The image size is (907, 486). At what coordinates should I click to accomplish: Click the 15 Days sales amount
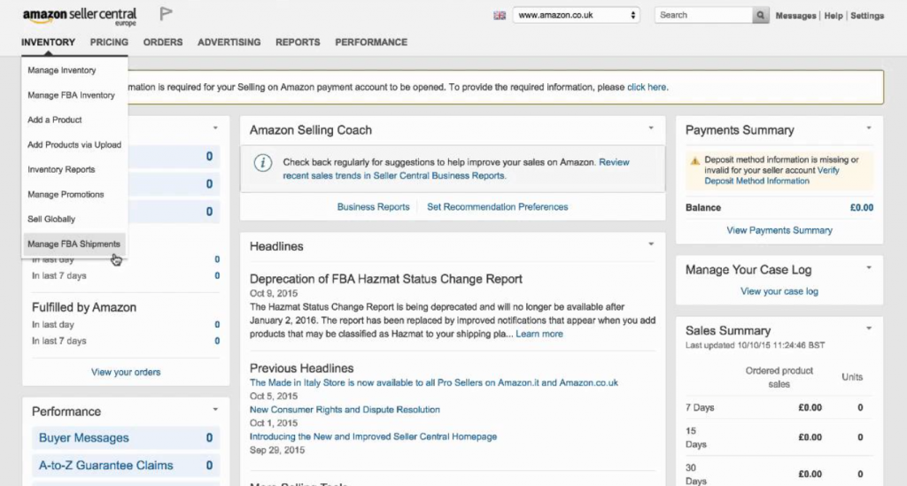pyautogui.click(x=810, y=437)
